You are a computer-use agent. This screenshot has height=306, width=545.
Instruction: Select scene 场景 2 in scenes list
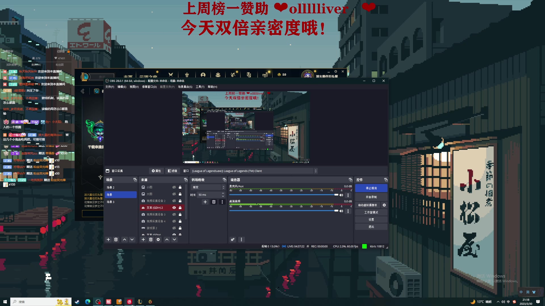(121, 188)
